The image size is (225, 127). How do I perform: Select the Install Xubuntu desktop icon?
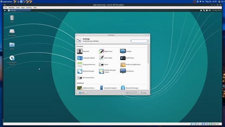point(12,60)
